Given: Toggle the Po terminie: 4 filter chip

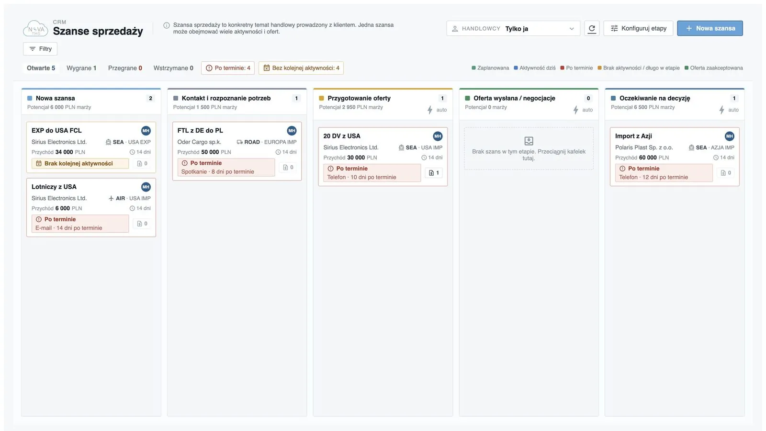Looking at the screenshot, I should [x=228, y=68].
